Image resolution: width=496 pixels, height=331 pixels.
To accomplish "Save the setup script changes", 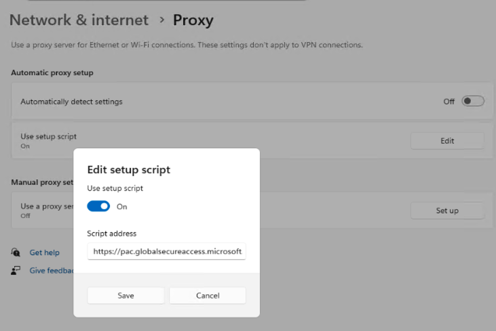I will [x=126, y=296].
